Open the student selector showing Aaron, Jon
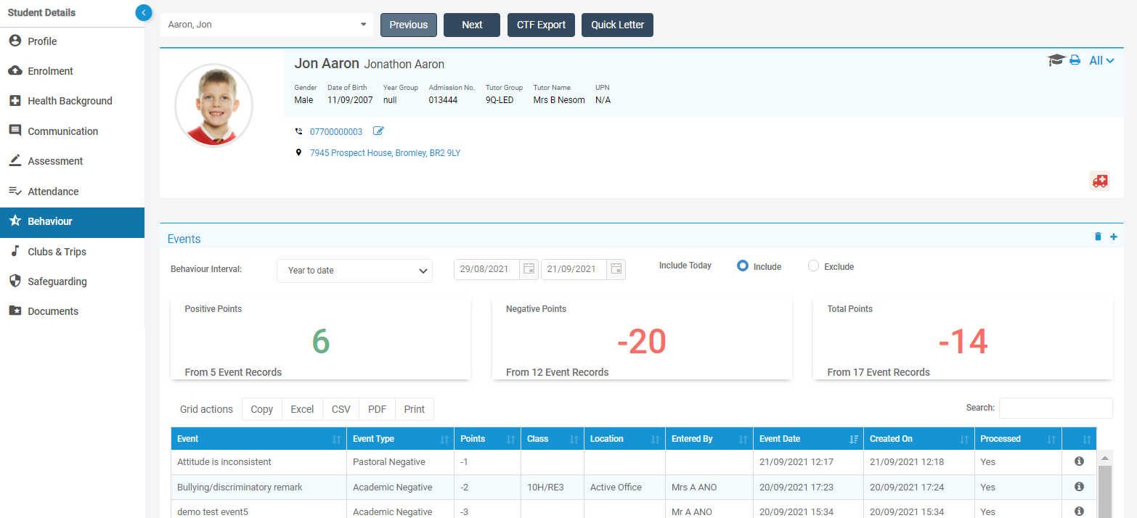Viewport: 1137px width, 518px height. pyautogui.click(x=266, y=24)
